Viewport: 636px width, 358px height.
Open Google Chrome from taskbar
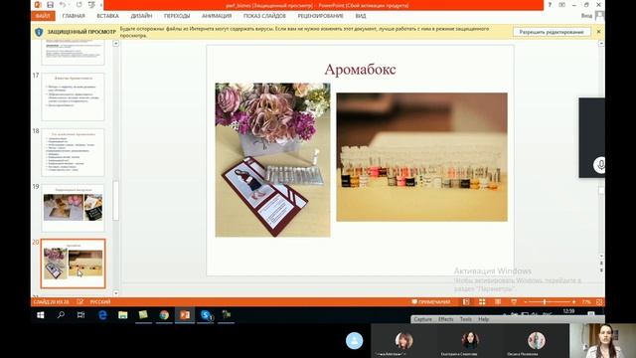(164, 315)
